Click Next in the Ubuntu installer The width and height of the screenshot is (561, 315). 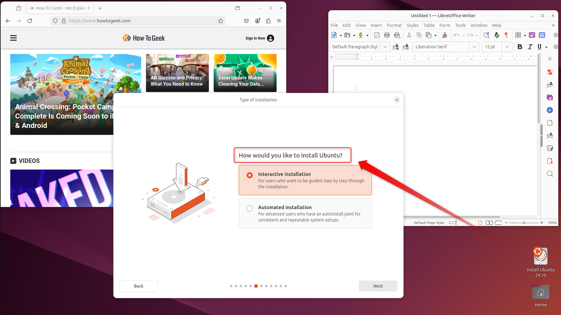pos(378,286)
